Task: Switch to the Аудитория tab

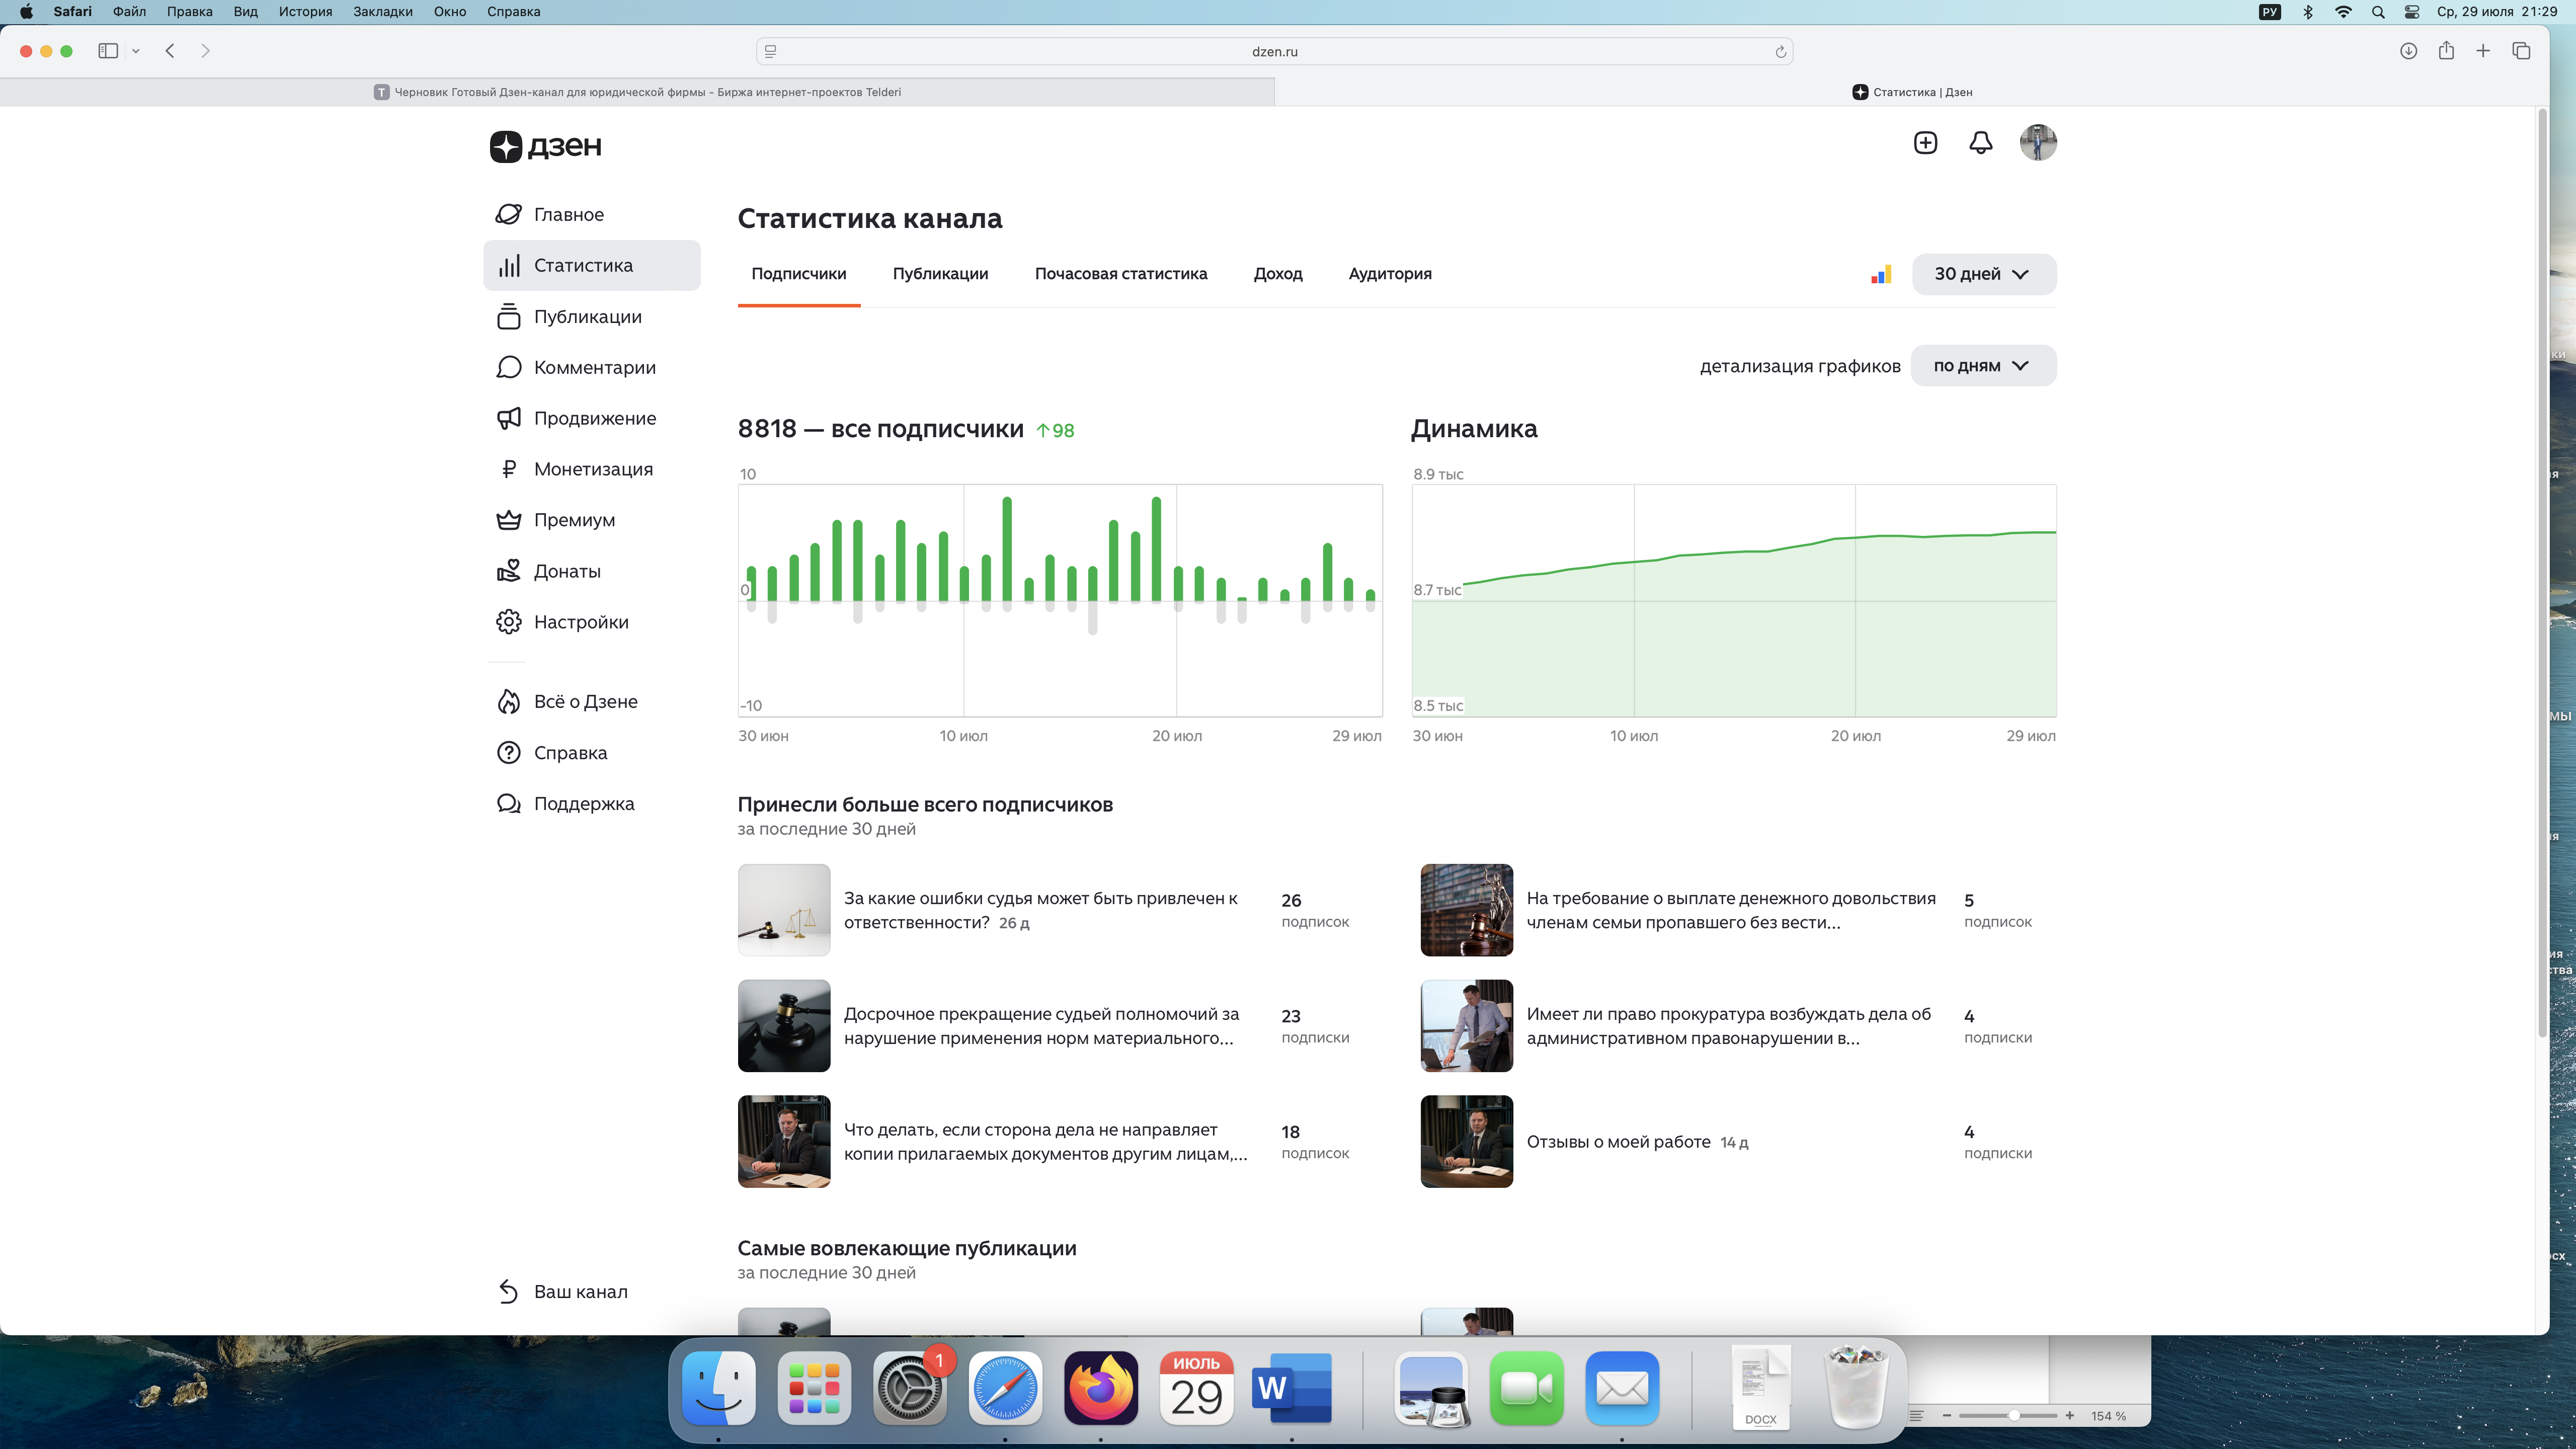Action: pyautogui.click(x=1390, y=274)
